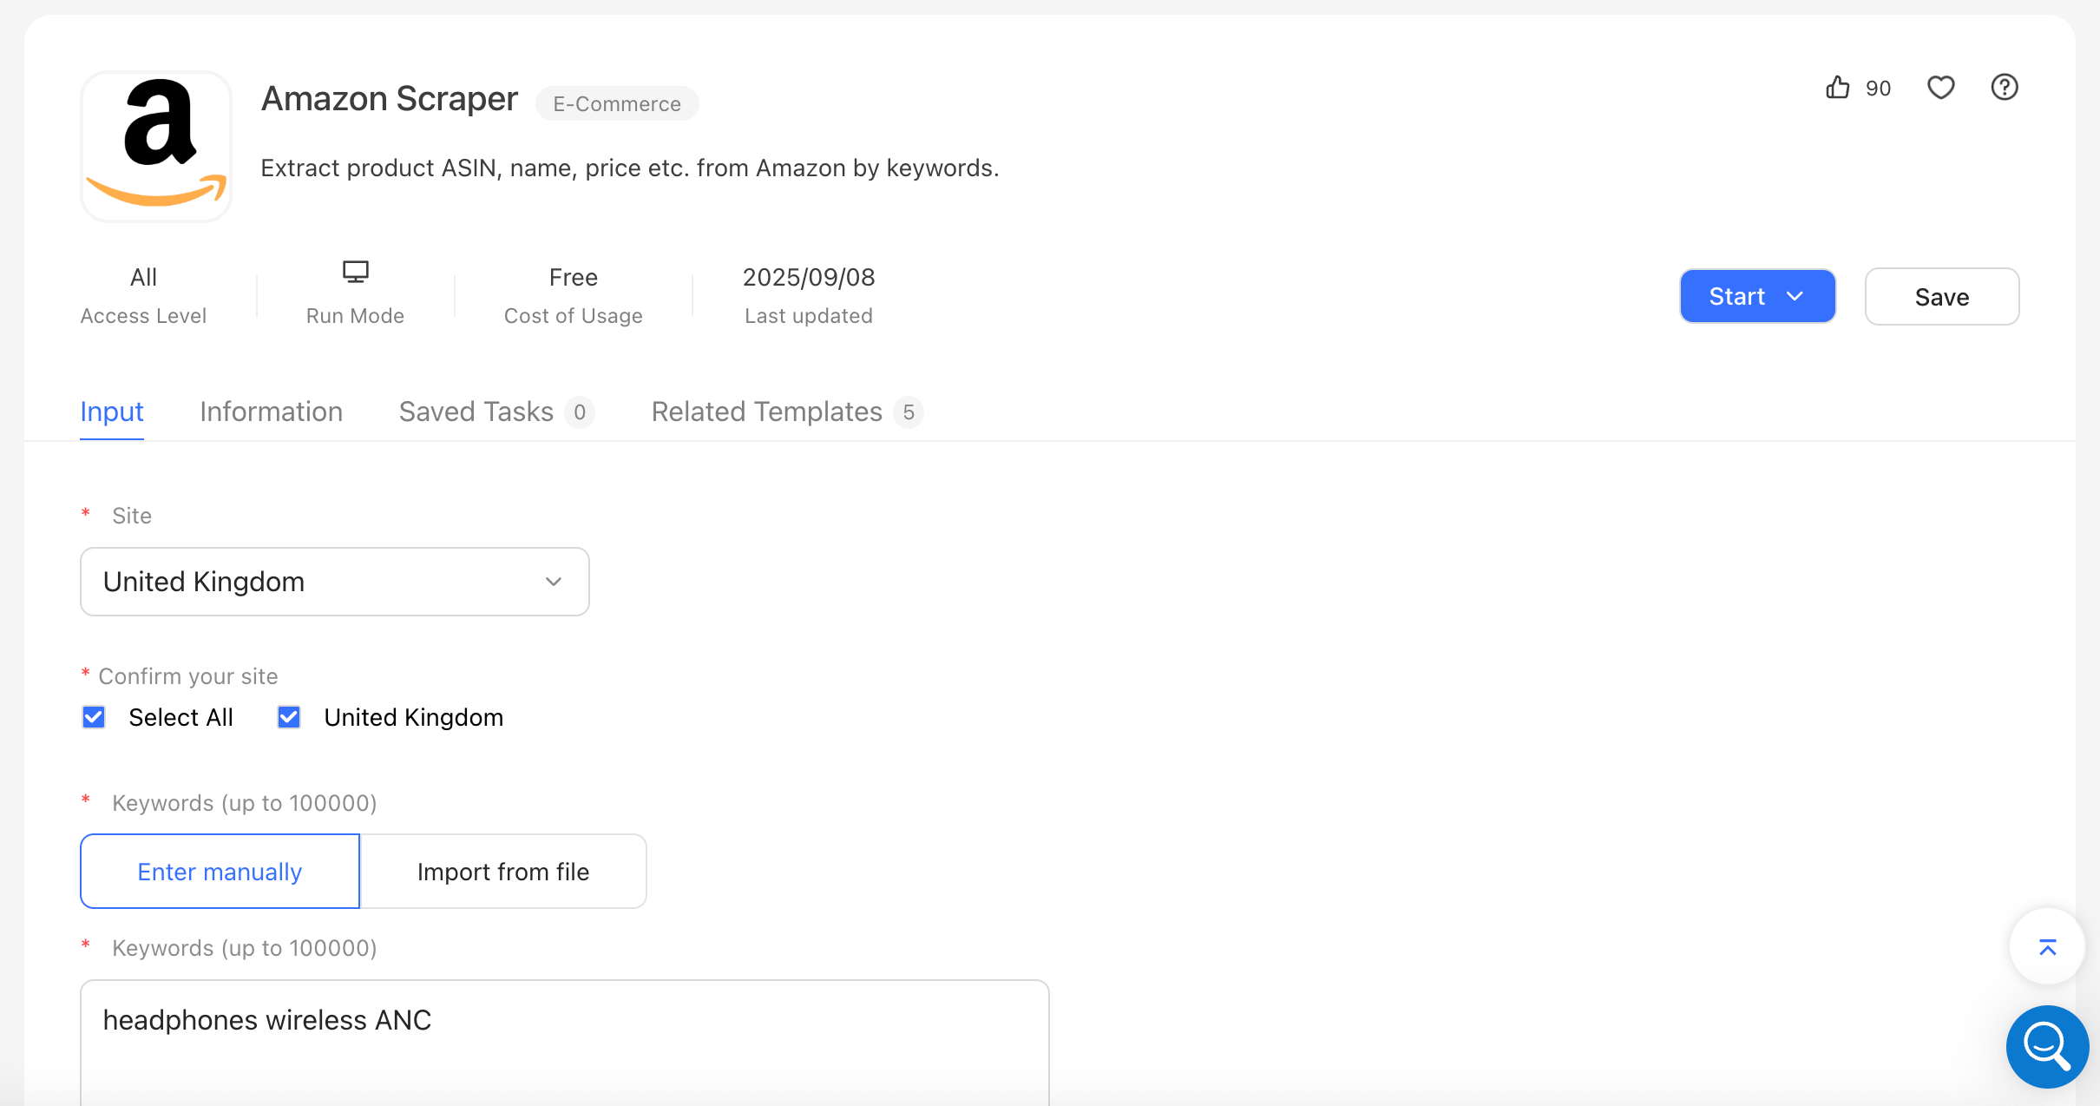Uncheck the Select All checkbox
The width and height of the screenshot is (2100, 1106).
point(94,716)
